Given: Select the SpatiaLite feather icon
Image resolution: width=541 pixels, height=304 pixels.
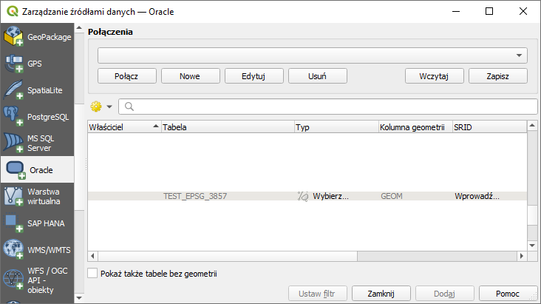Looking at the screenshot, I should tap(14, 89).
